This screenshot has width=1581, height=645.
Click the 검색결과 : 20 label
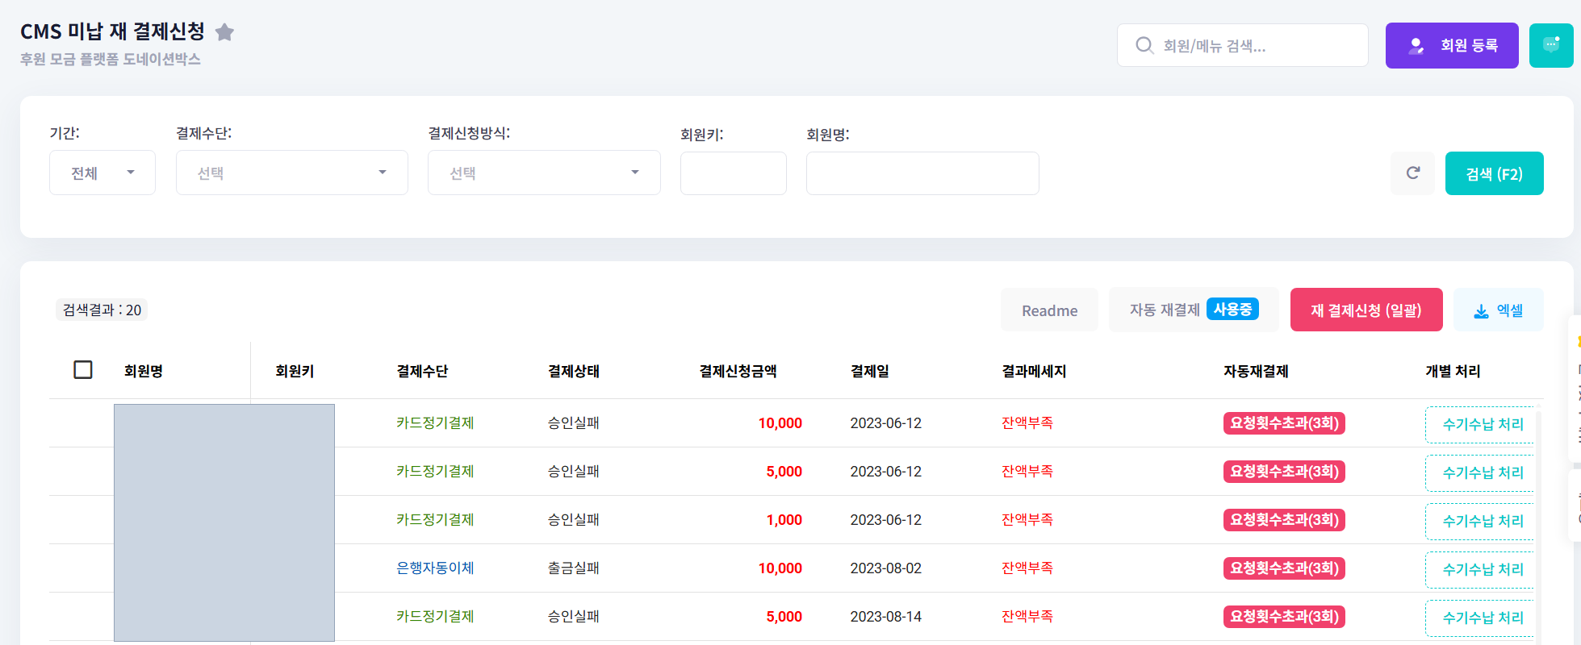102,310
